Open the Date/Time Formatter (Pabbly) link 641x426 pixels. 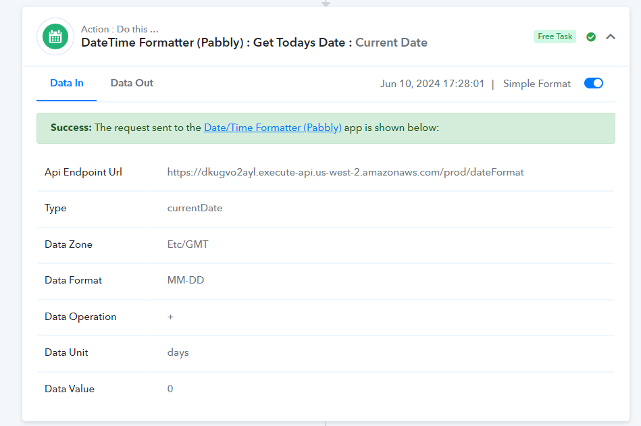pos(273,128)
